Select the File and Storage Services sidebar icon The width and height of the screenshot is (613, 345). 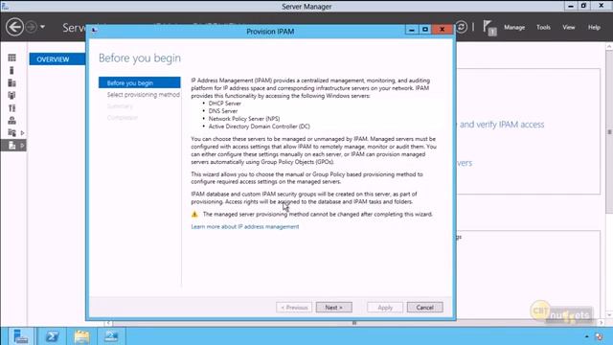click(x=12, y=133)
